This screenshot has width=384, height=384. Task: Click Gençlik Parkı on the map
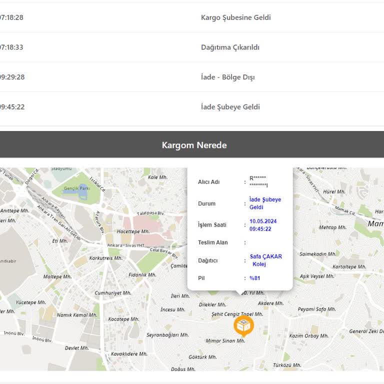pos(77,189)
